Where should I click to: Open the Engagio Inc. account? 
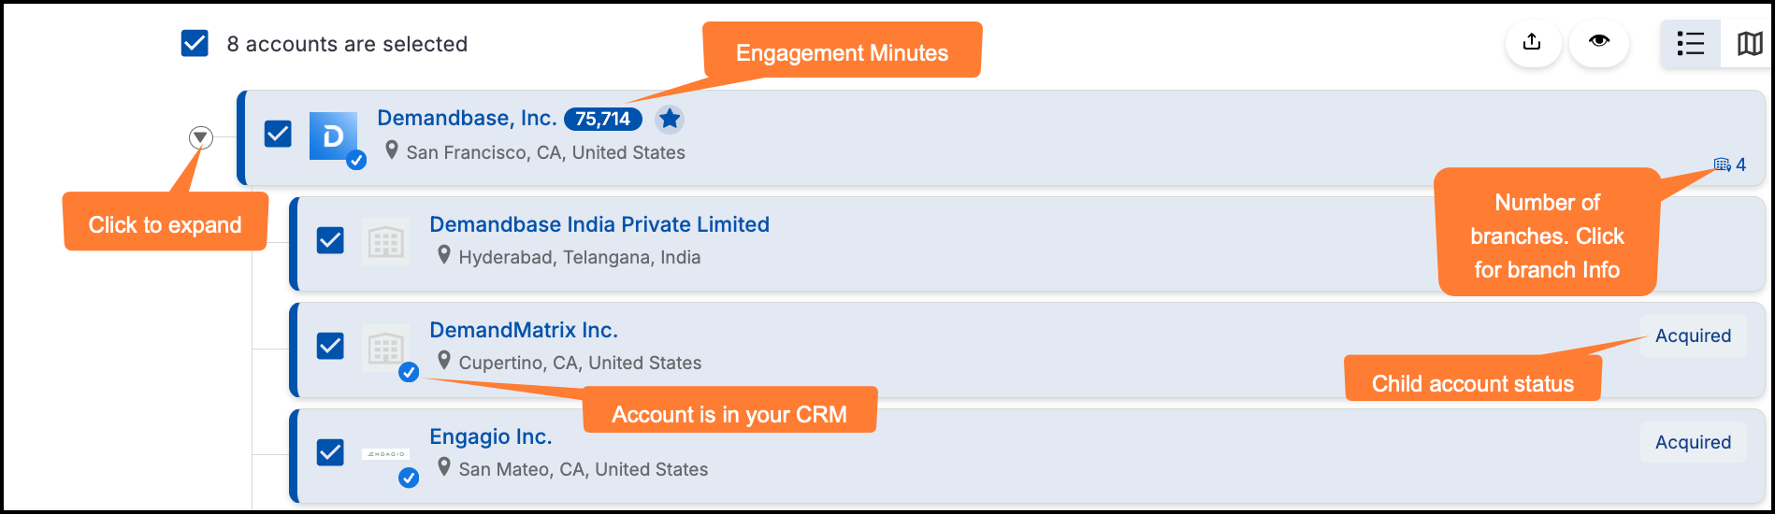pos(491,436)
